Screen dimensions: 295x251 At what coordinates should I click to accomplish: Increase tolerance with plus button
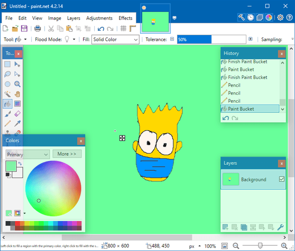pyautogui.click(x=250, y=39)
